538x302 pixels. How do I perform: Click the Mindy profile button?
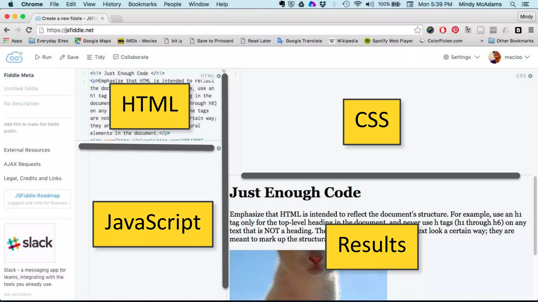[526, 17]
